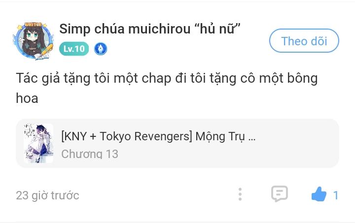Click the 23 giờ trước timestamp
This screenshot has width=355, height=223.
click(x=47, y=195)
